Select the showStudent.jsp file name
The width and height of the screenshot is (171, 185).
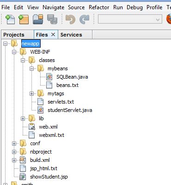pos(49,177)
